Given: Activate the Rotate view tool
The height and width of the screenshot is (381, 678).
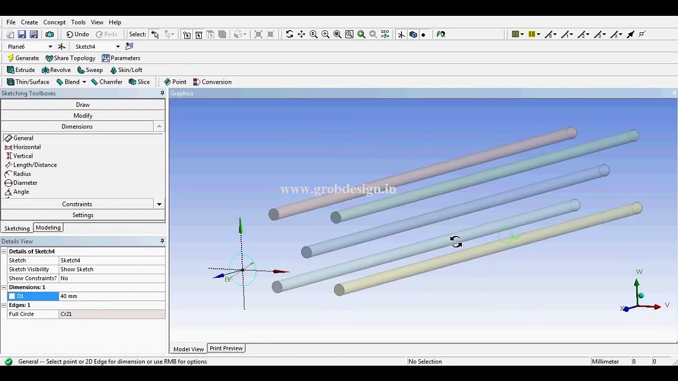Looking at the screenshot, I should [x=289, y=34].
